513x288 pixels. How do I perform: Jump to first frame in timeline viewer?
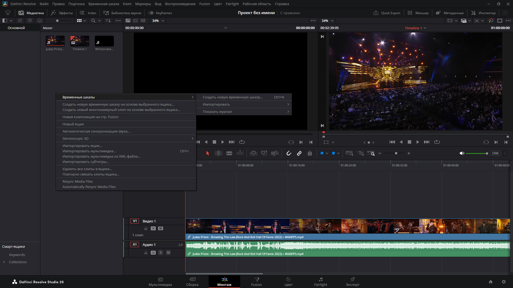tap(392, 142)
